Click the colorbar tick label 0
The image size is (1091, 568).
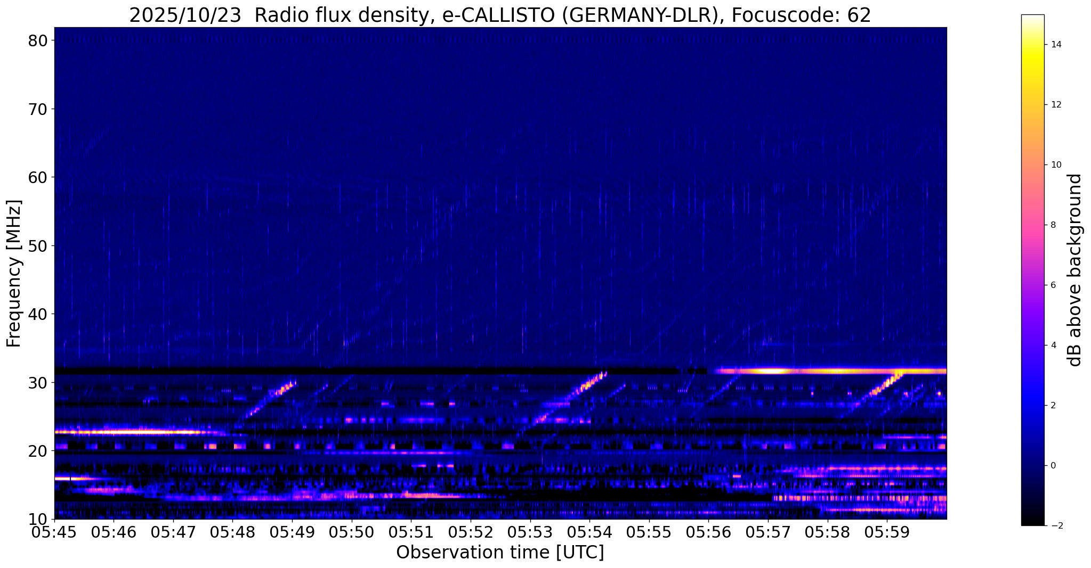[x=1053, y=466]
